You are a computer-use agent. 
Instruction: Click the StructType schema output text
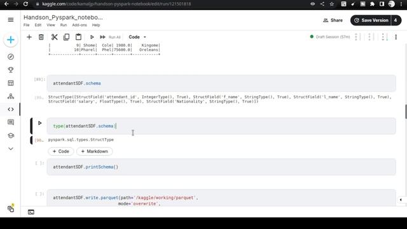(x=219, y=99)
